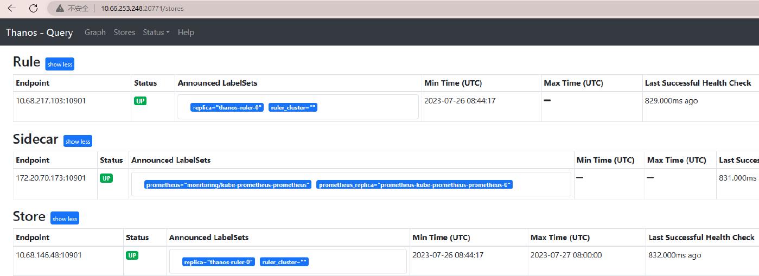
Task: Collapse Sidecar section with show less
Action: [78, 142]
